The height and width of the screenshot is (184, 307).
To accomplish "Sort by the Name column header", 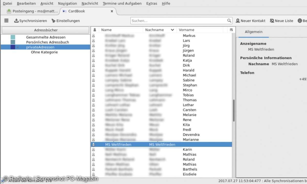I will tap(121, 30).
